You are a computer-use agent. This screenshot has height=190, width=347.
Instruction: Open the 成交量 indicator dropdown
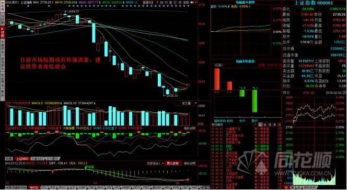pos(187,103)
